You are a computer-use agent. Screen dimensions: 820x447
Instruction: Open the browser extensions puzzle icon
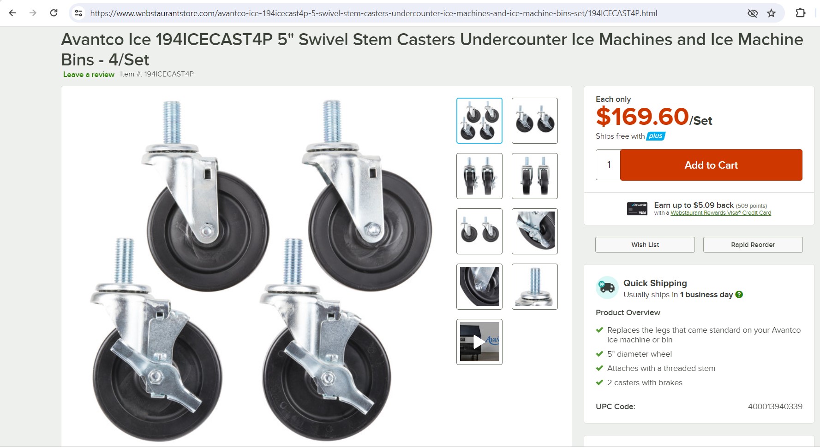pyautogui.click(x=801, y=13)
